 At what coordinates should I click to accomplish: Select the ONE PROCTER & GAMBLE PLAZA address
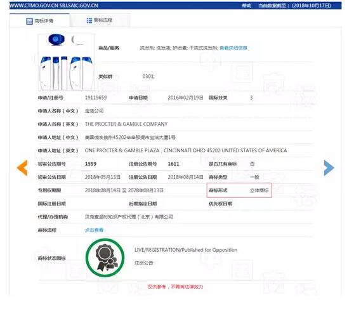(x=186, y=150)
